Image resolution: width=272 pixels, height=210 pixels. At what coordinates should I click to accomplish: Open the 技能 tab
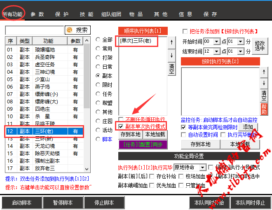tap(87, 14)
